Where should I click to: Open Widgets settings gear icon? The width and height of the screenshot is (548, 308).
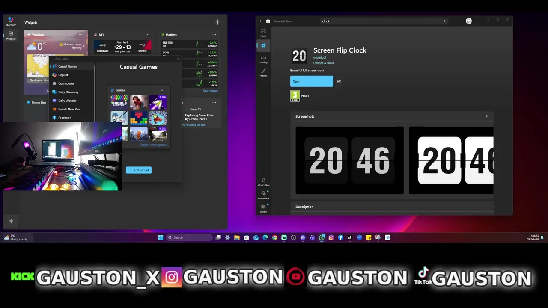11,221
